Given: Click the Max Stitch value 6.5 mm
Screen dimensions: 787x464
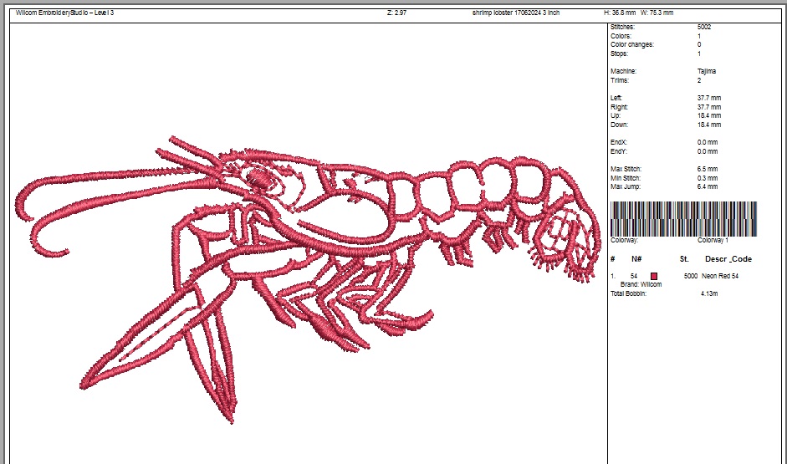Looking at the screenshot, I should [x=708, y=169].
